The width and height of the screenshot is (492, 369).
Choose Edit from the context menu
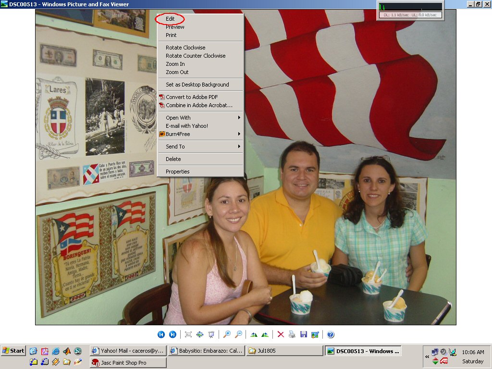click(x=170, y=19)
